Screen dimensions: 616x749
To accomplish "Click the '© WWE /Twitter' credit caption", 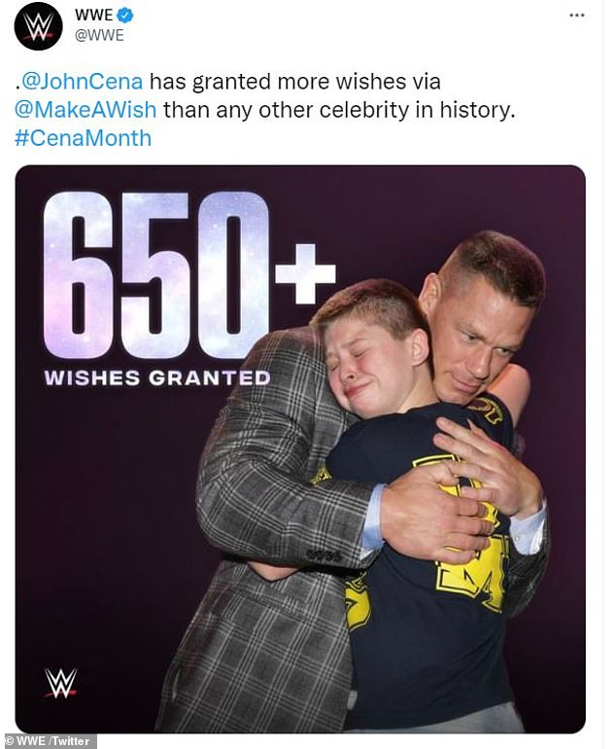I will [48, 740].
